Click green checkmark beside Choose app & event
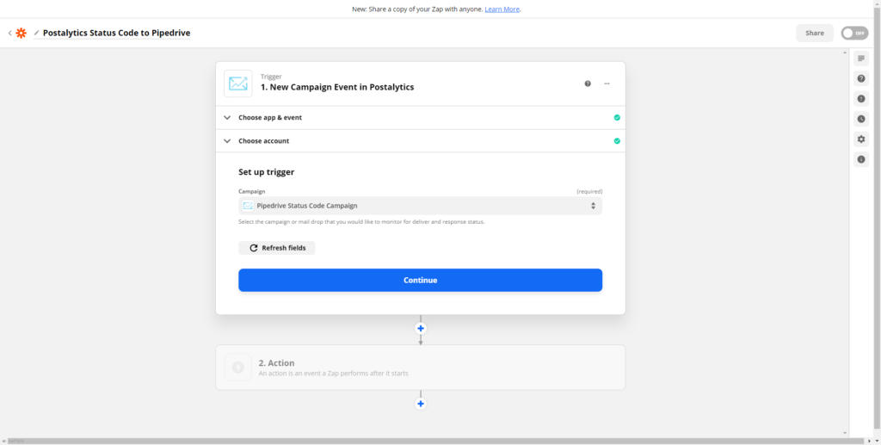Screen dimensions: 881x445 click(617, 117)
